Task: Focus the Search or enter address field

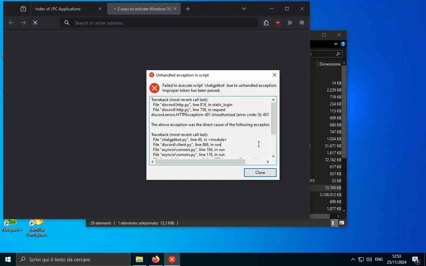Action: pos(159,23)
